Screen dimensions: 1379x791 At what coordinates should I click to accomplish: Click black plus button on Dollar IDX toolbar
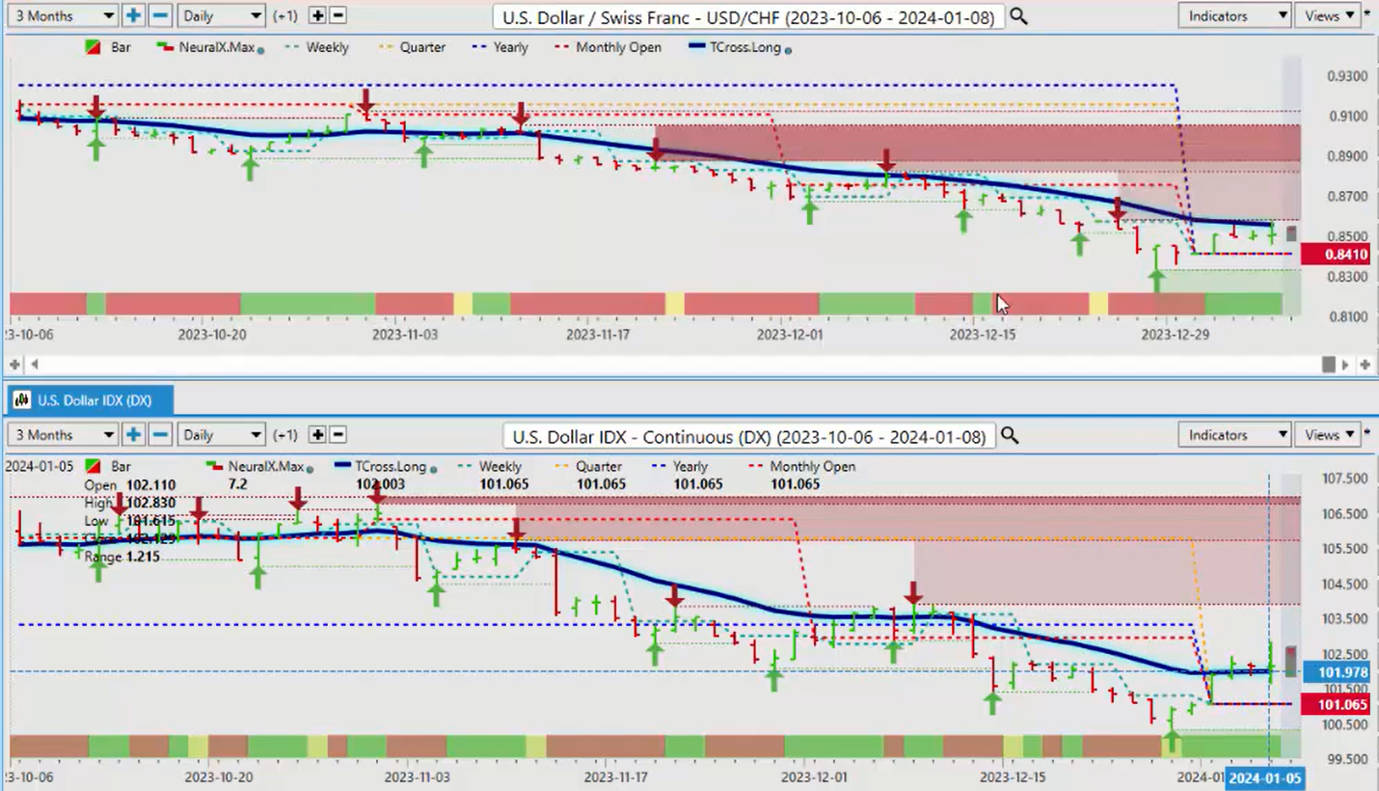[317, 435]
